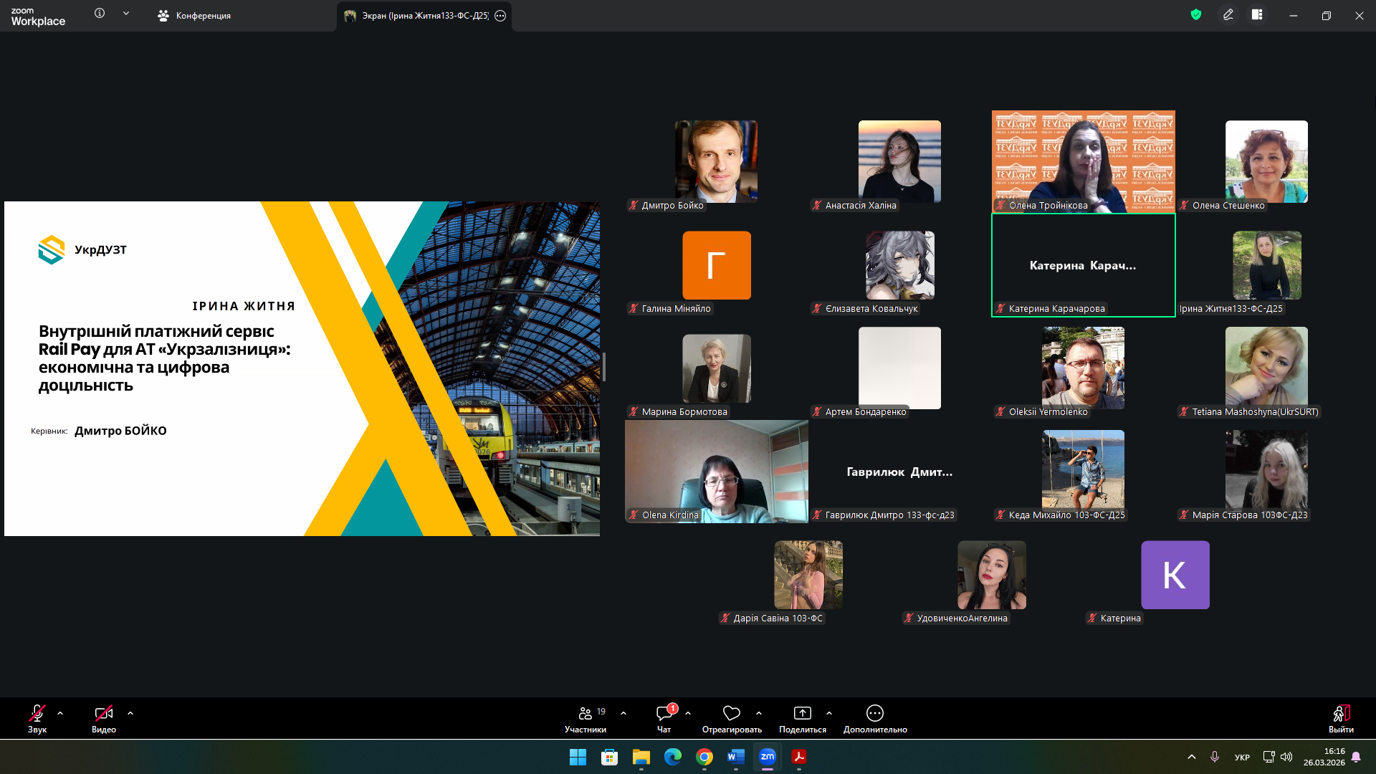Open meeting info circle icon
Viewport: 1376px width, 774px height.
tap(100, 14)
